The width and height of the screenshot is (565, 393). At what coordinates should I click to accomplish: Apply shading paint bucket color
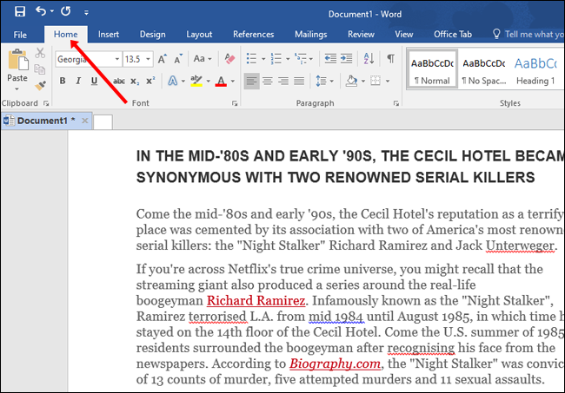[x=351, y=81]
